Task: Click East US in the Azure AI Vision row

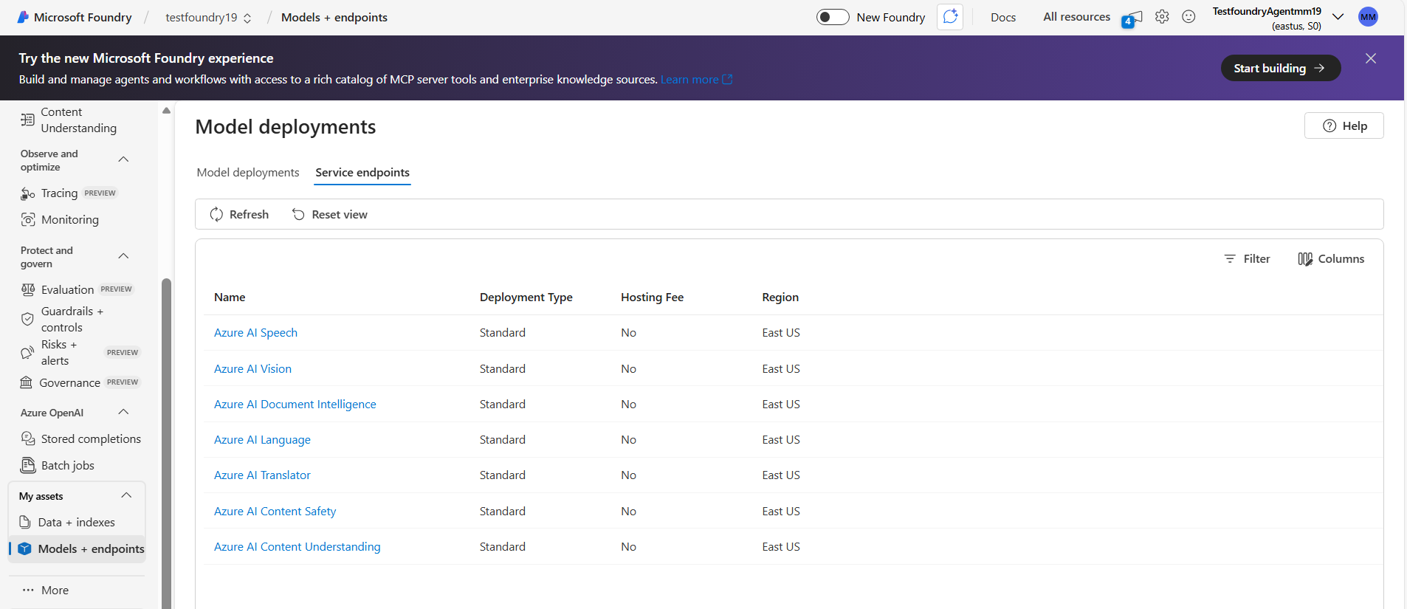Action: (781, 368)
